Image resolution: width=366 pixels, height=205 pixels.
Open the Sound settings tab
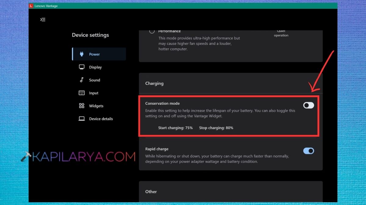click(99, 80)
